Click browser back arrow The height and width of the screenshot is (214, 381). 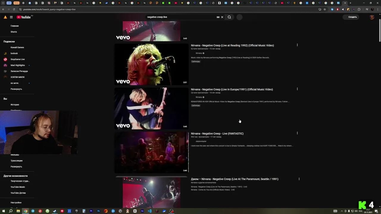[x=3, y=9]
